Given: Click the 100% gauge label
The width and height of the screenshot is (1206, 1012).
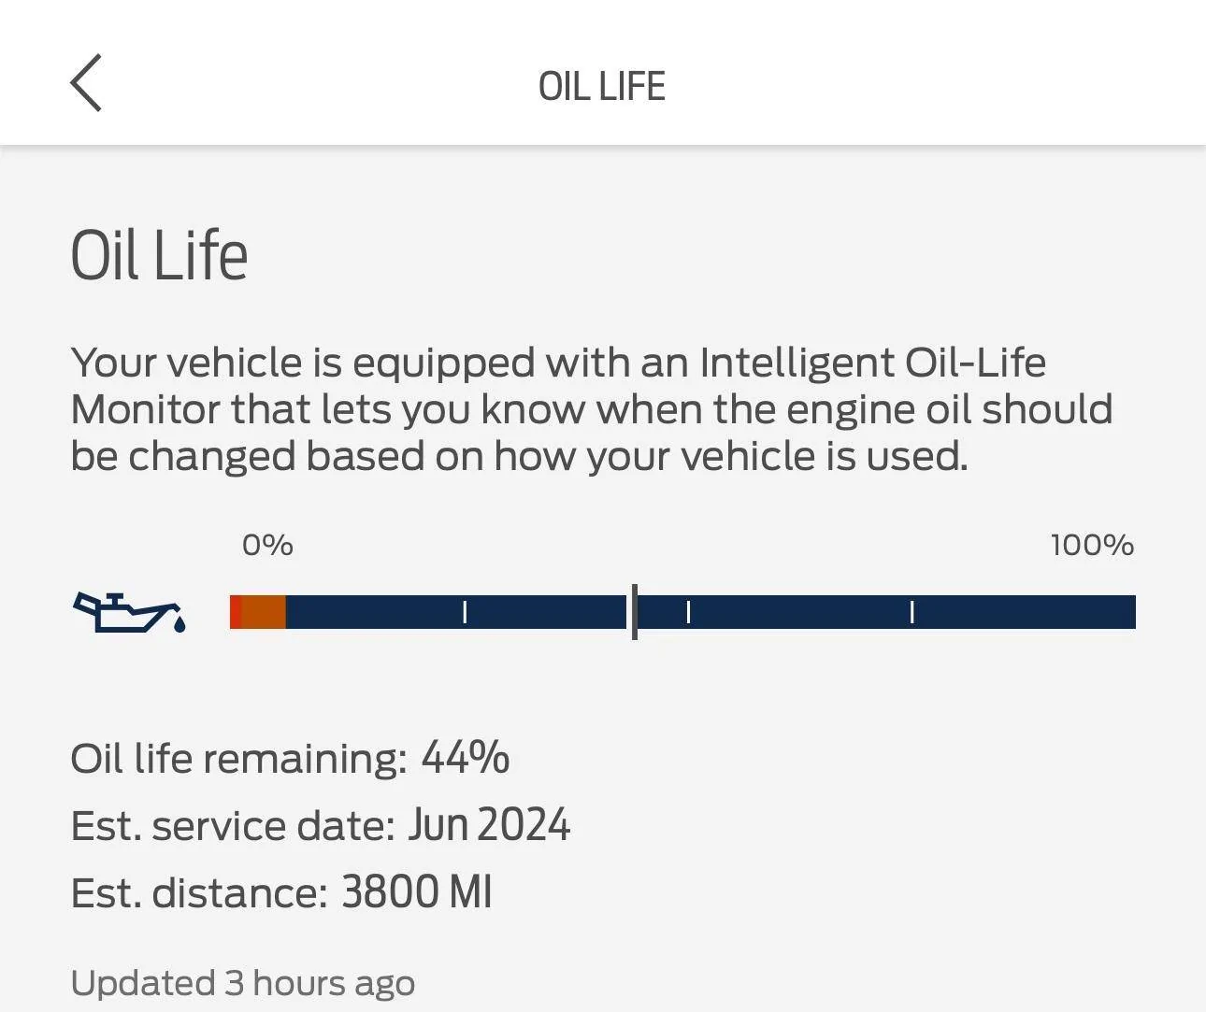Looking at the screenshot, I should tap(1091, 545).
